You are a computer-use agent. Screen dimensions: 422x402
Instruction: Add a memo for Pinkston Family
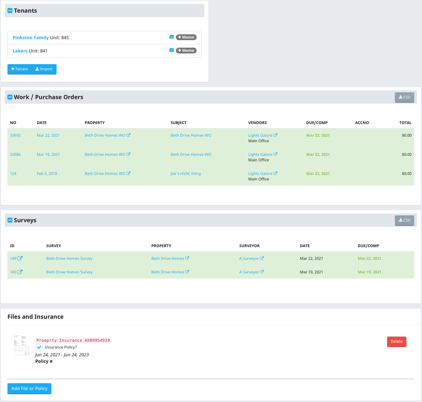(x=186, y=37)
